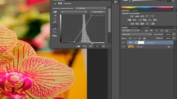Screen dimensions: 177x99
Task: Pick the black point eyedropper
Action: click(x=55, y=16)
